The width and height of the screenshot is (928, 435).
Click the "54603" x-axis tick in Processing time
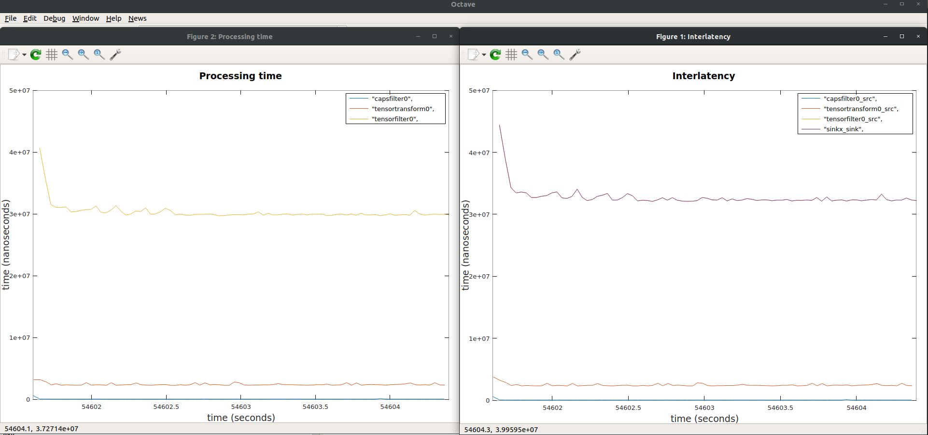tap(241, 407)
